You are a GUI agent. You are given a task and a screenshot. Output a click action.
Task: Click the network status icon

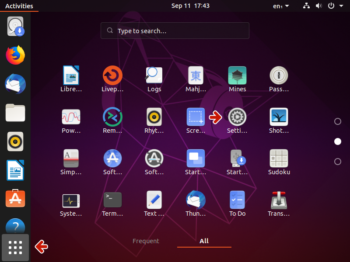coord(306,6)
